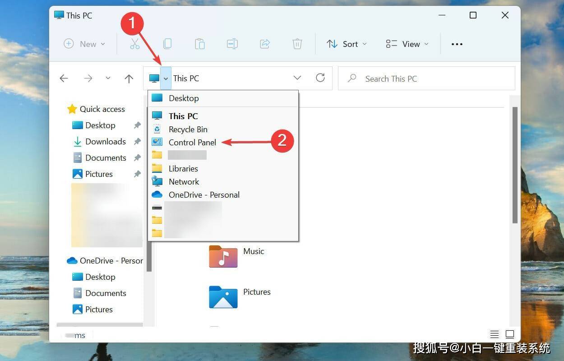Select Desktop in the dropdown list
Viewport: 564px width, 361px height.
click(x=223, y=98)
